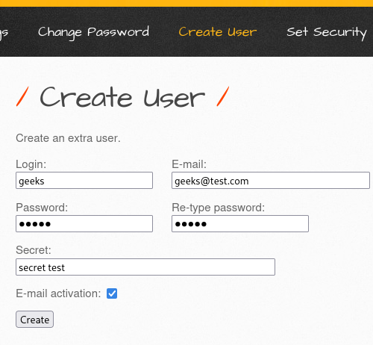The image size is (373, 345).
Task: Click the Secret: field label
Action: (34, 250)
